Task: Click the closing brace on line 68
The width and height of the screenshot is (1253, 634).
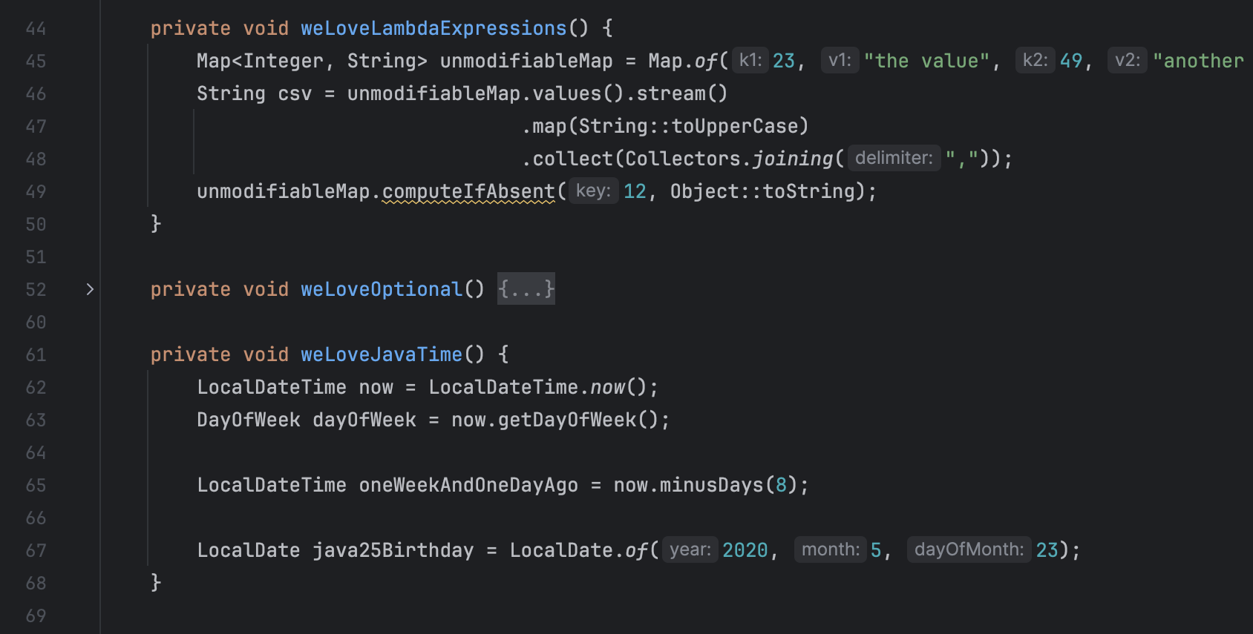Action: (x=156, y=582)
